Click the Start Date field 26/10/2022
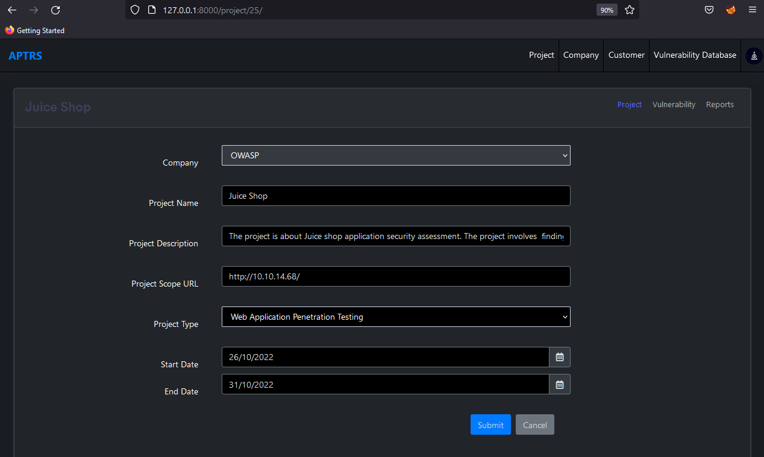This screenshot has height=457, width=764. point(386,357)
